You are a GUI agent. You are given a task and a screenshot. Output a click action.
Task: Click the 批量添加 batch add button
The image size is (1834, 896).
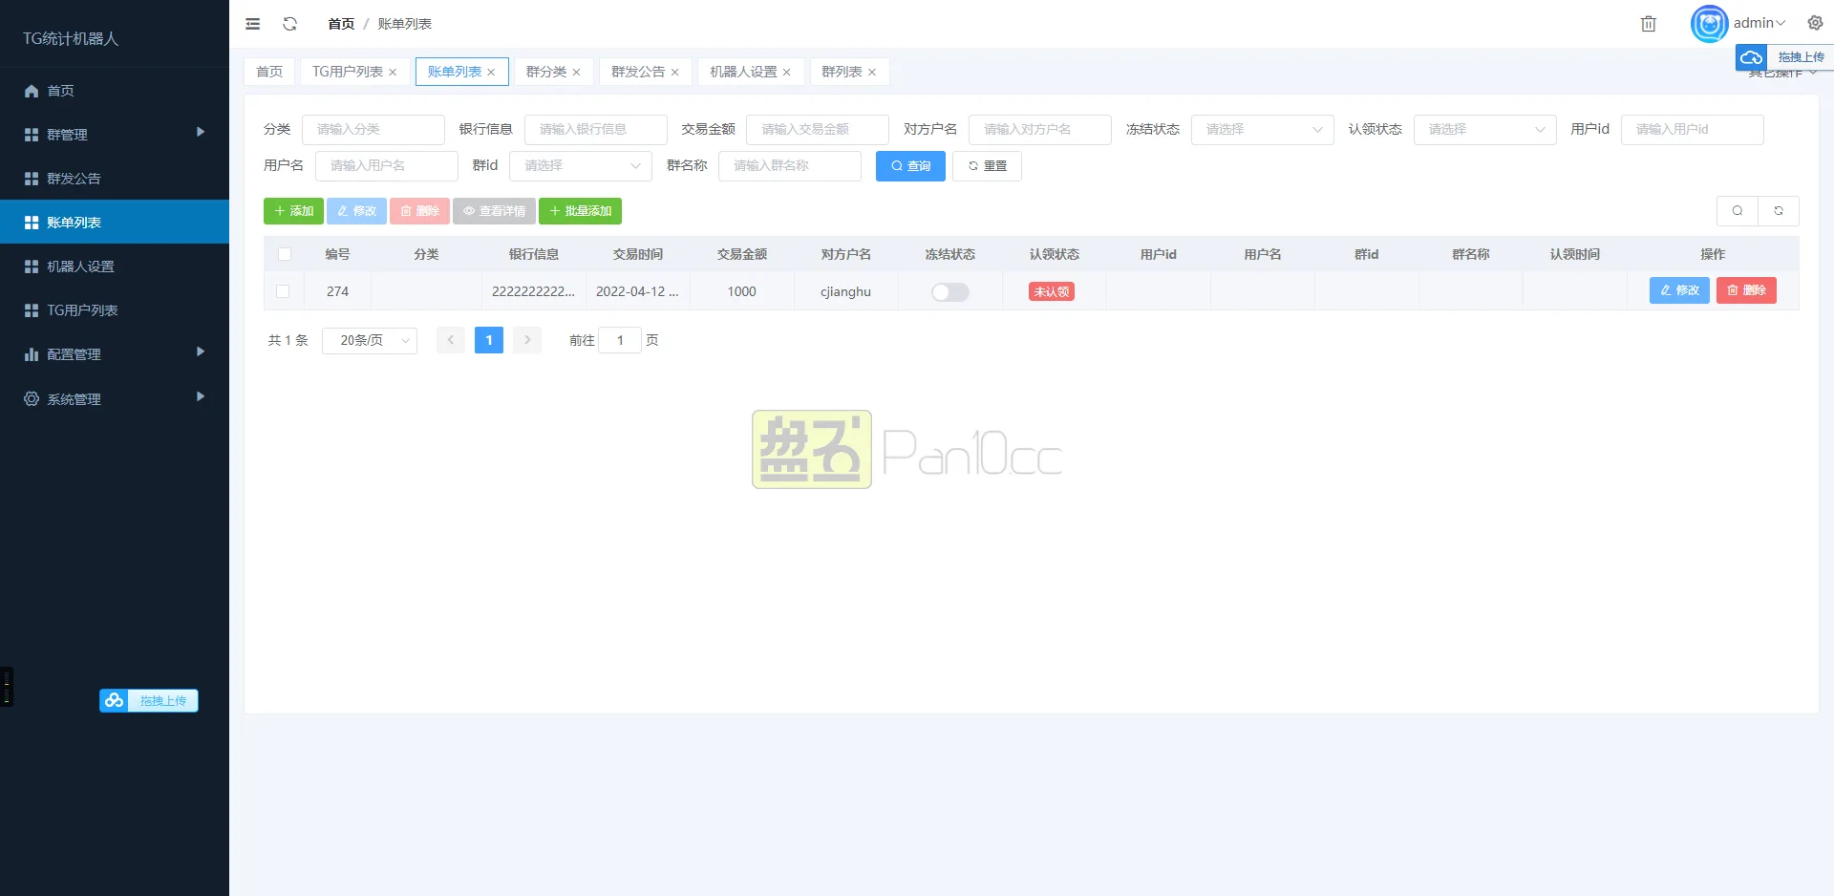click(580, 210)
